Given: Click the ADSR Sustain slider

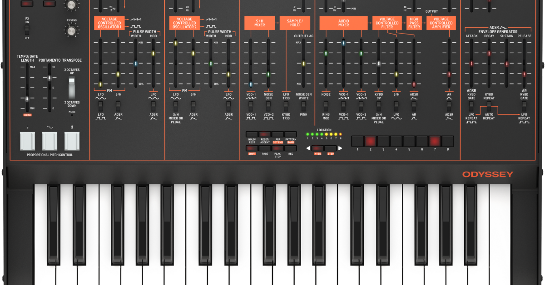Looking at the screenshot, I should (x=506, y=64).
